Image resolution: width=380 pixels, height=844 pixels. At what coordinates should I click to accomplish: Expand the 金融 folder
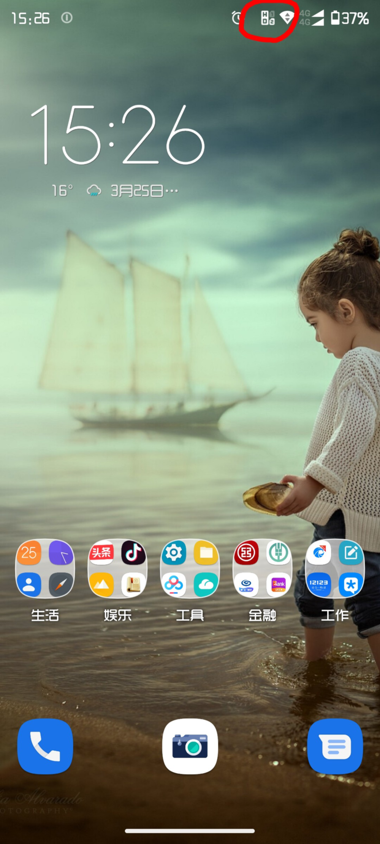[262, 569]
